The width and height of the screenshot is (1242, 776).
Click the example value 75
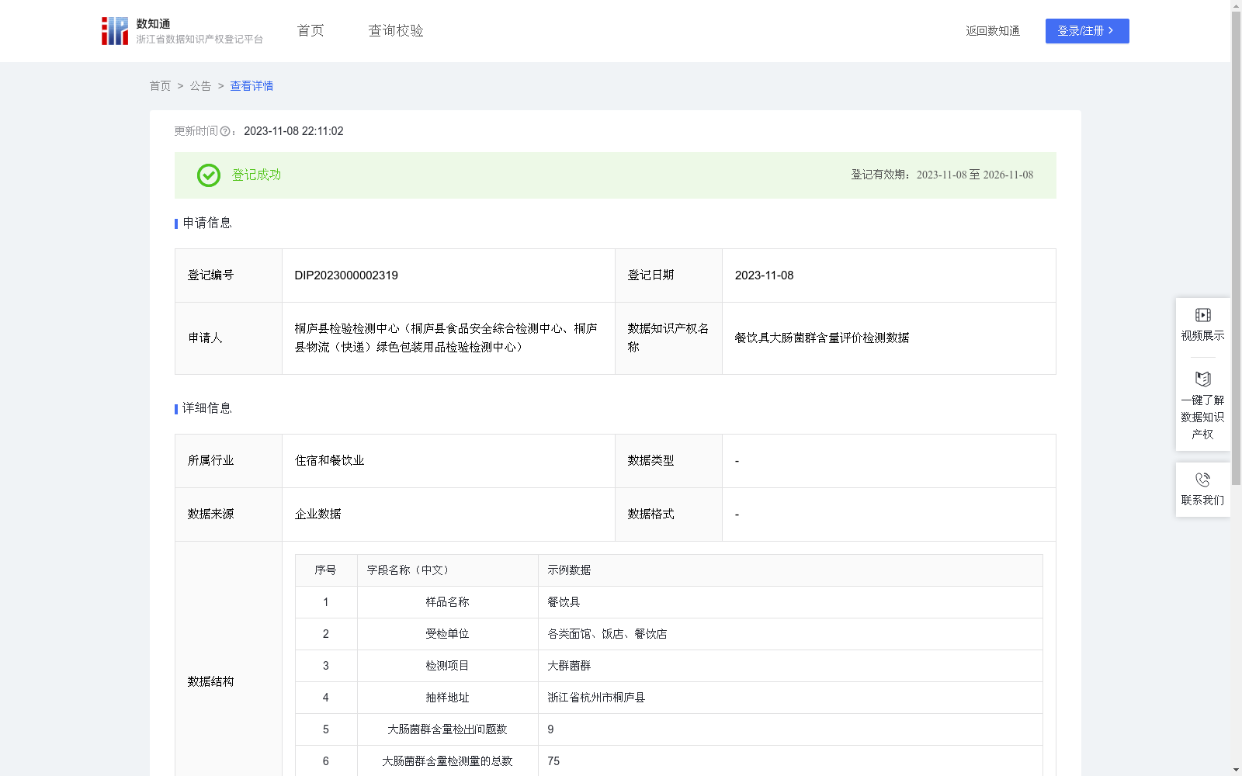(553, 761)
